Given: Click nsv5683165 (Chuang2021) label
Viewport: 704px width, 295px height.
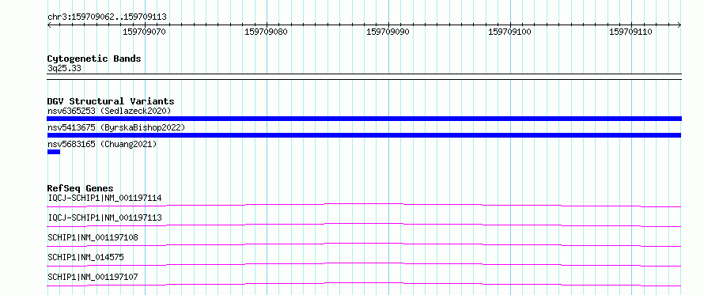Looking at the screenshot, I should [102, 144].
